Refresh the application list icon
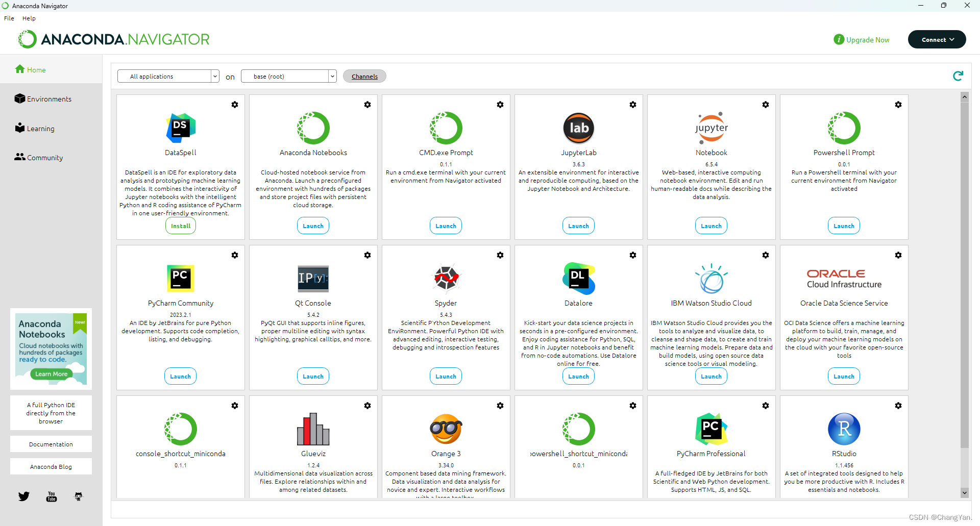 (958, 76)
